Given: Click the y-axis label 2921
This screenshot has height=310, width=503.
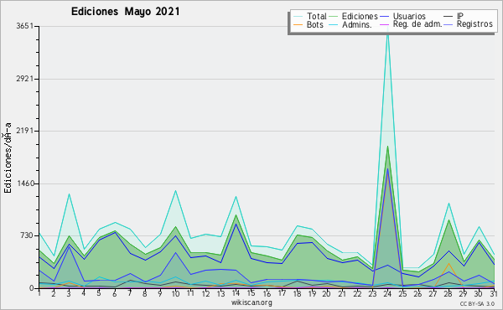Looking at the screenshot, I should coord(24,79).
